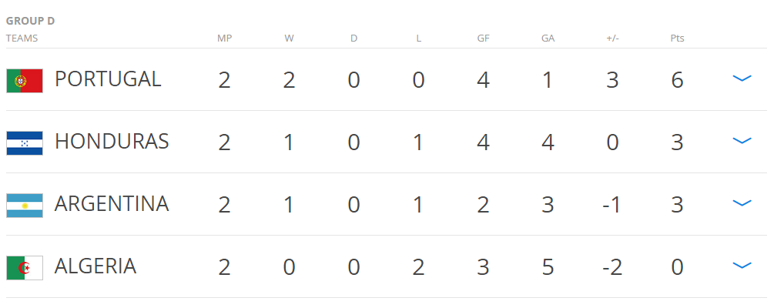Expand the Portugal row chevron

pyautogui.click(x=742, y=78)
